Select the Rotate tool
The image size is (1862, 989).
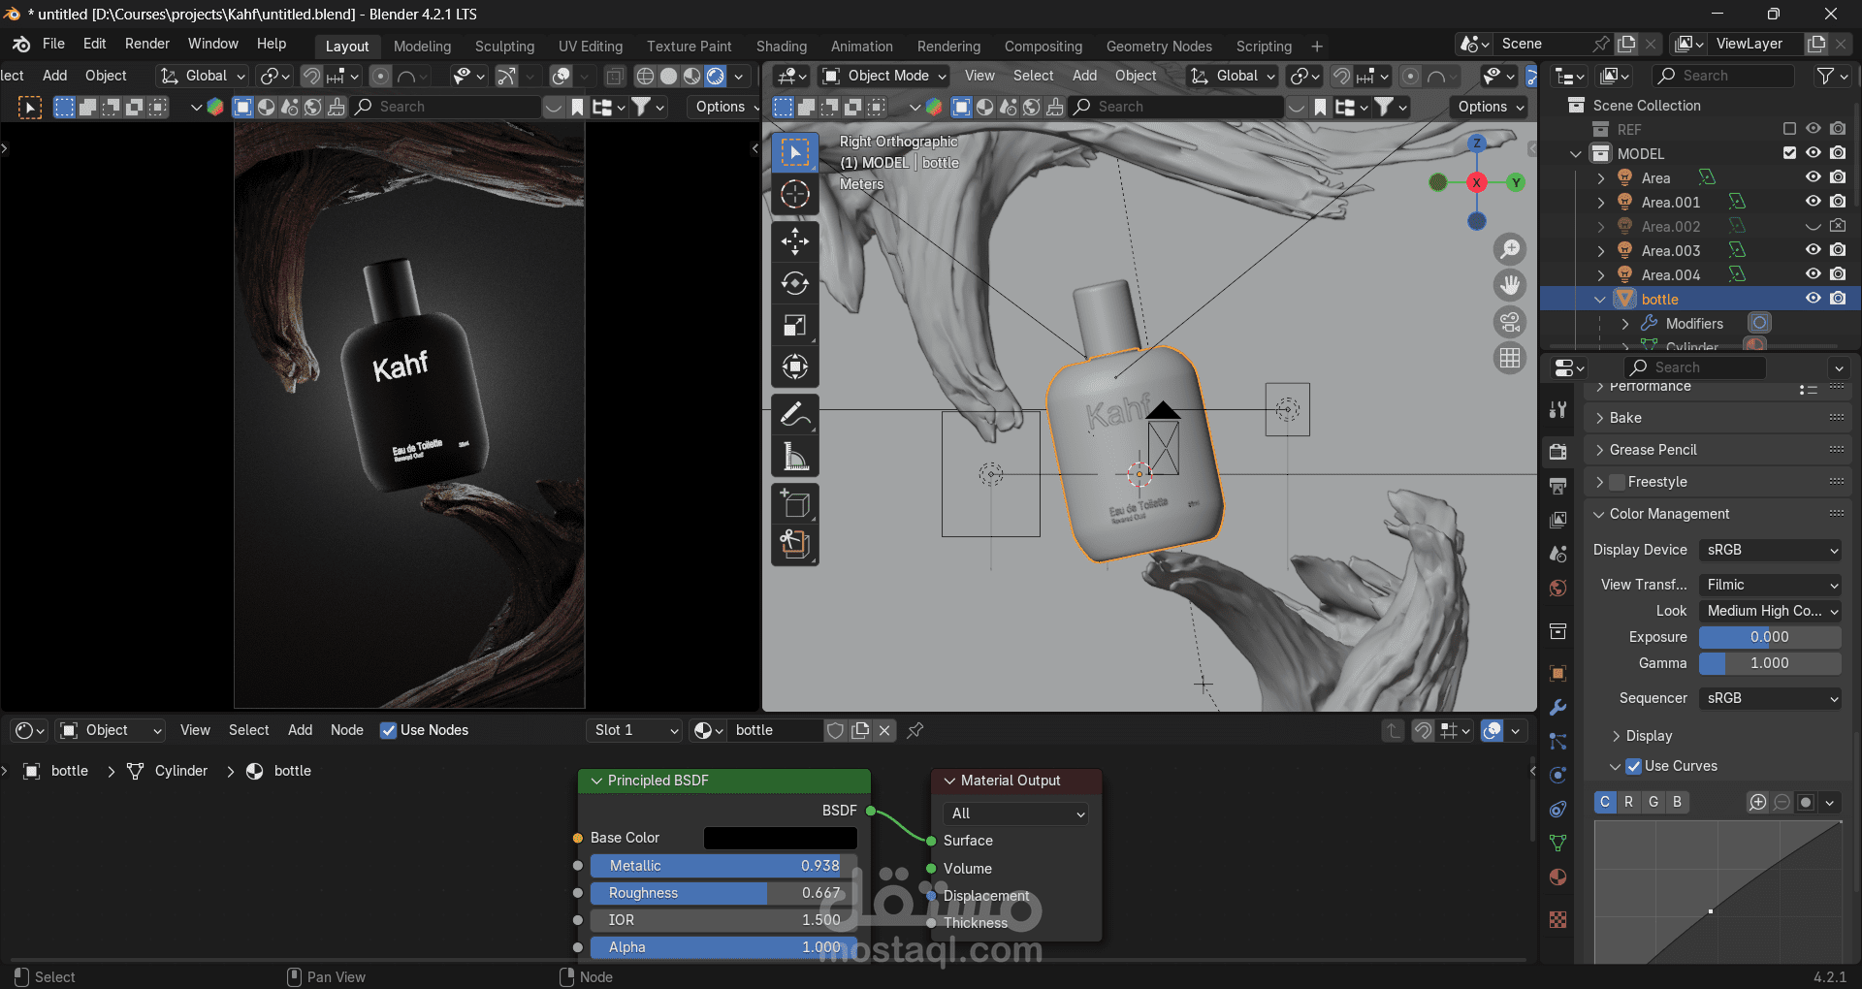[795, 283]
